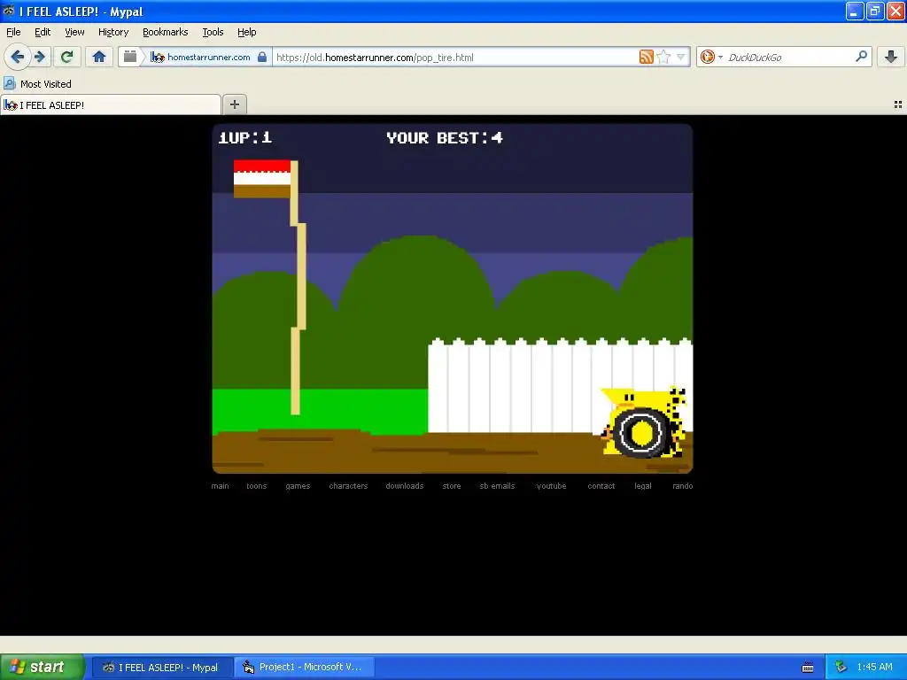Screen dimensions: 907x680
Task: Click the 1:45 AM taskbar clock
Action: [874, 668]
